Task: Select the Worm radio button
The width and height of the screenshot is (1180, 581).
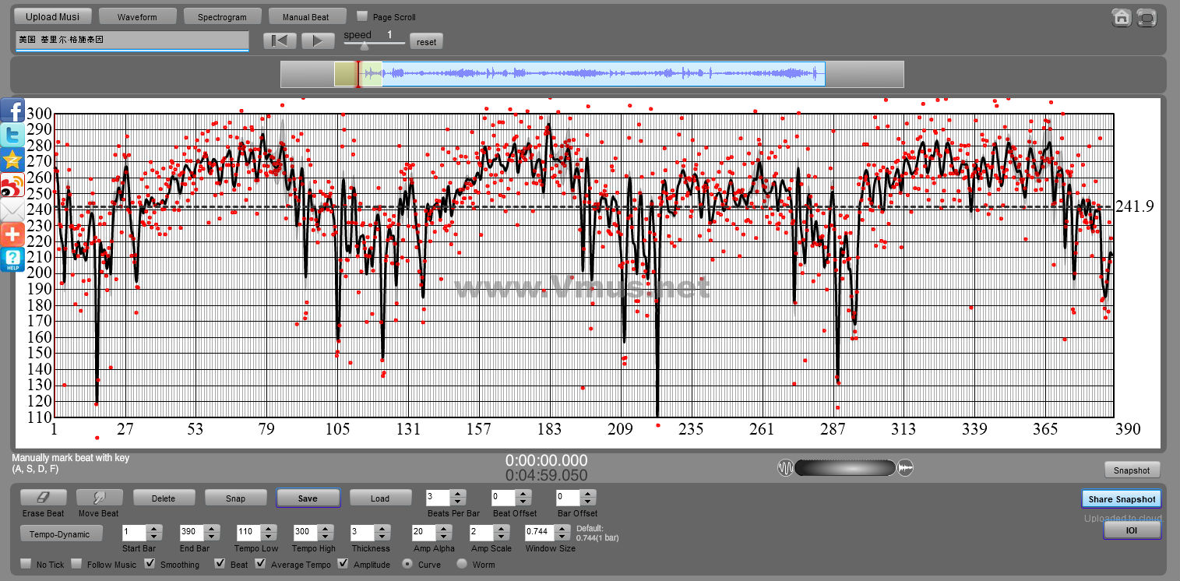Action: [462, 564]
